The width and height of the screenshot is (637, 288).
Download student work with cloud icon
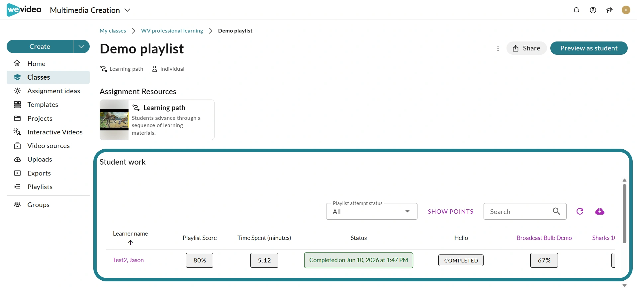[x=600, y=211]
